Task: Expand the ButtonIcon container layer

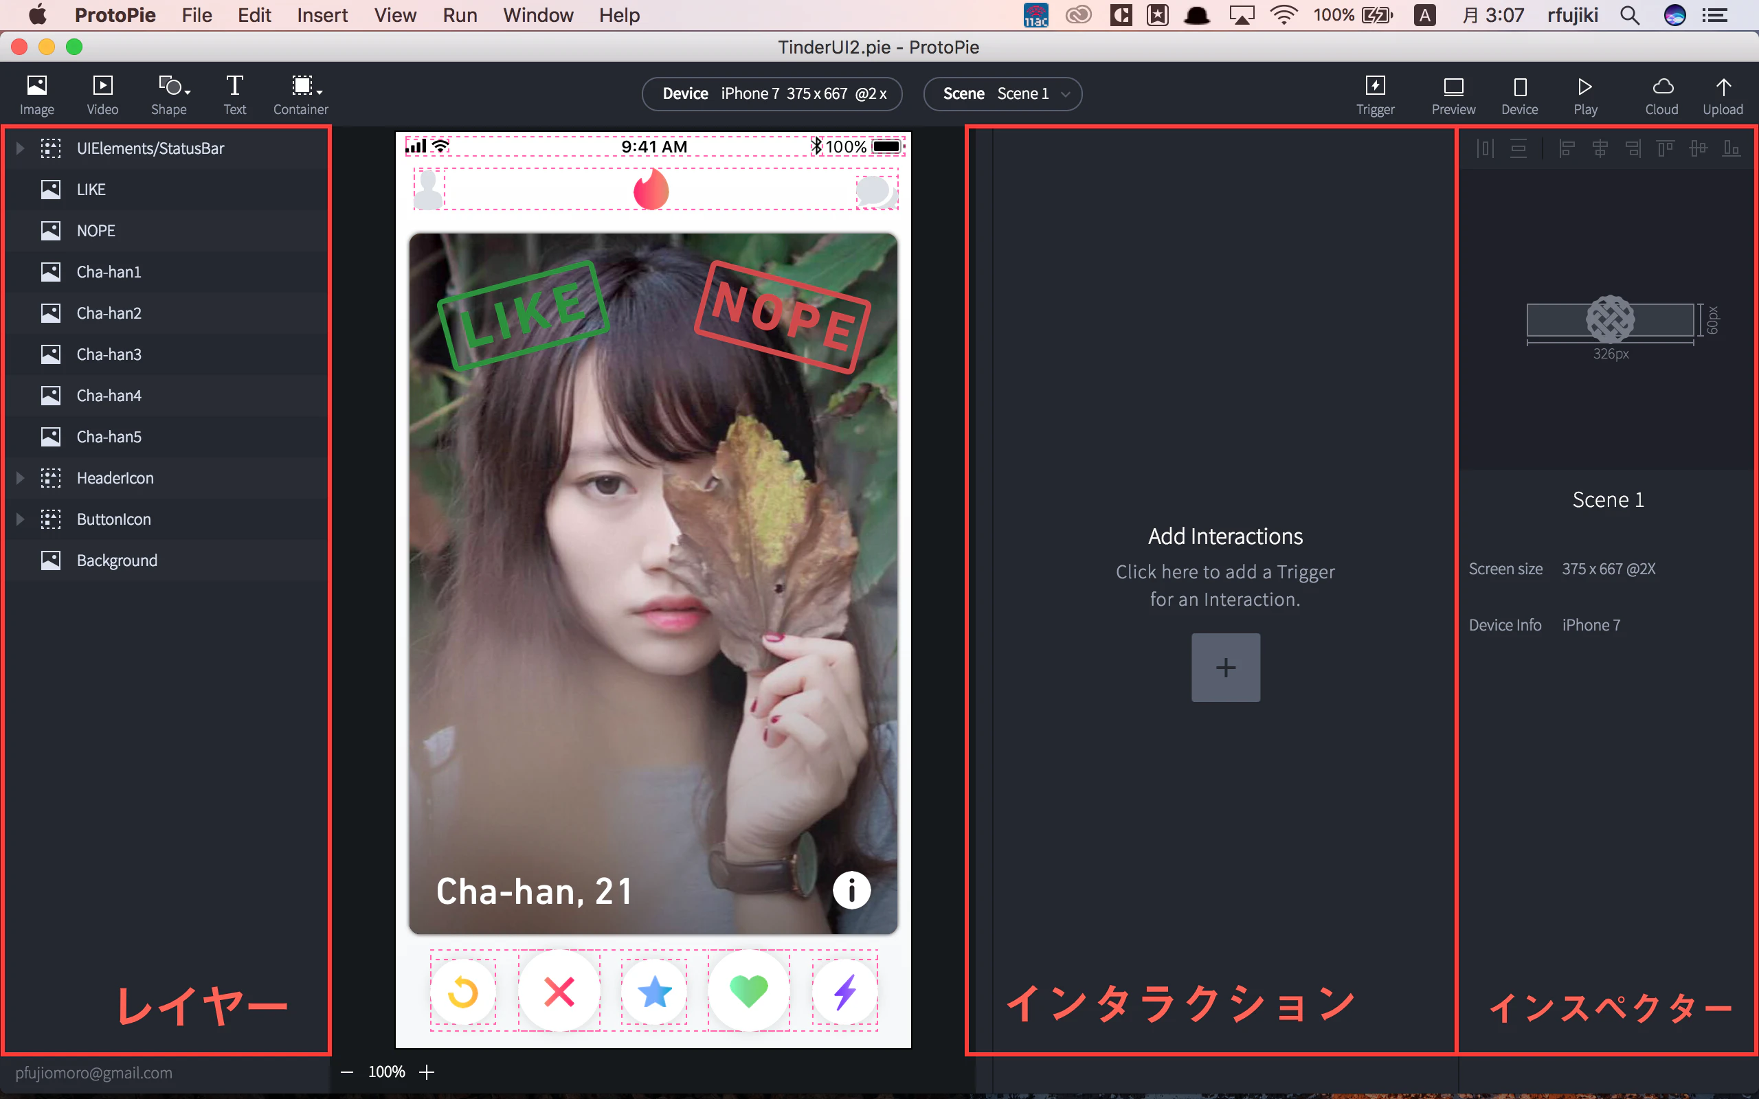Action: coord(21,519)
